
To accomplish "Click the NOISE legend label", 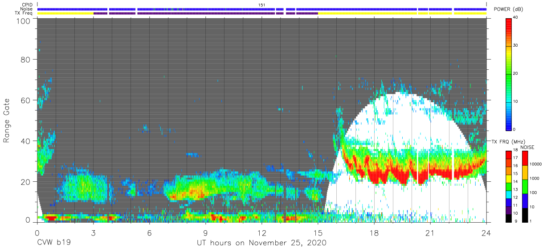I will pyautogui.click(x=528, y=147).
